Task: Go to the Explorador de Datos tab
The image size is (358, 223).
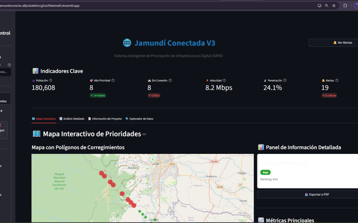Action: click(139, 119)
